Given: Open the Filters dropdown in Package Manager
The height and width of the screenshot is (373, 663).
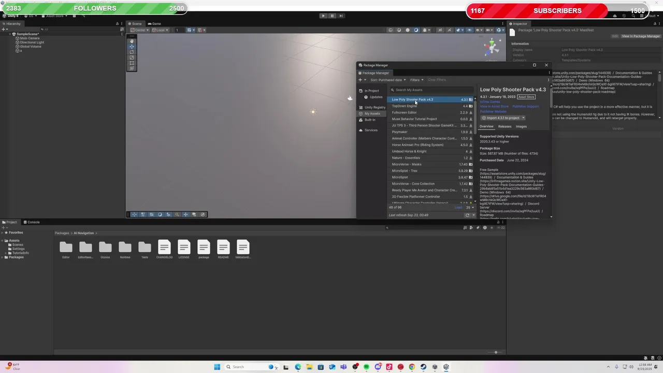Looking at the screenshot, I should (x=416, y=80).
